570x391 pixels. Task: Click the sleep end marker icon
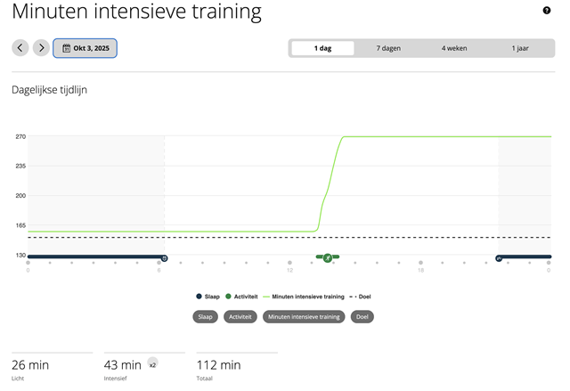tap(164, 257)
